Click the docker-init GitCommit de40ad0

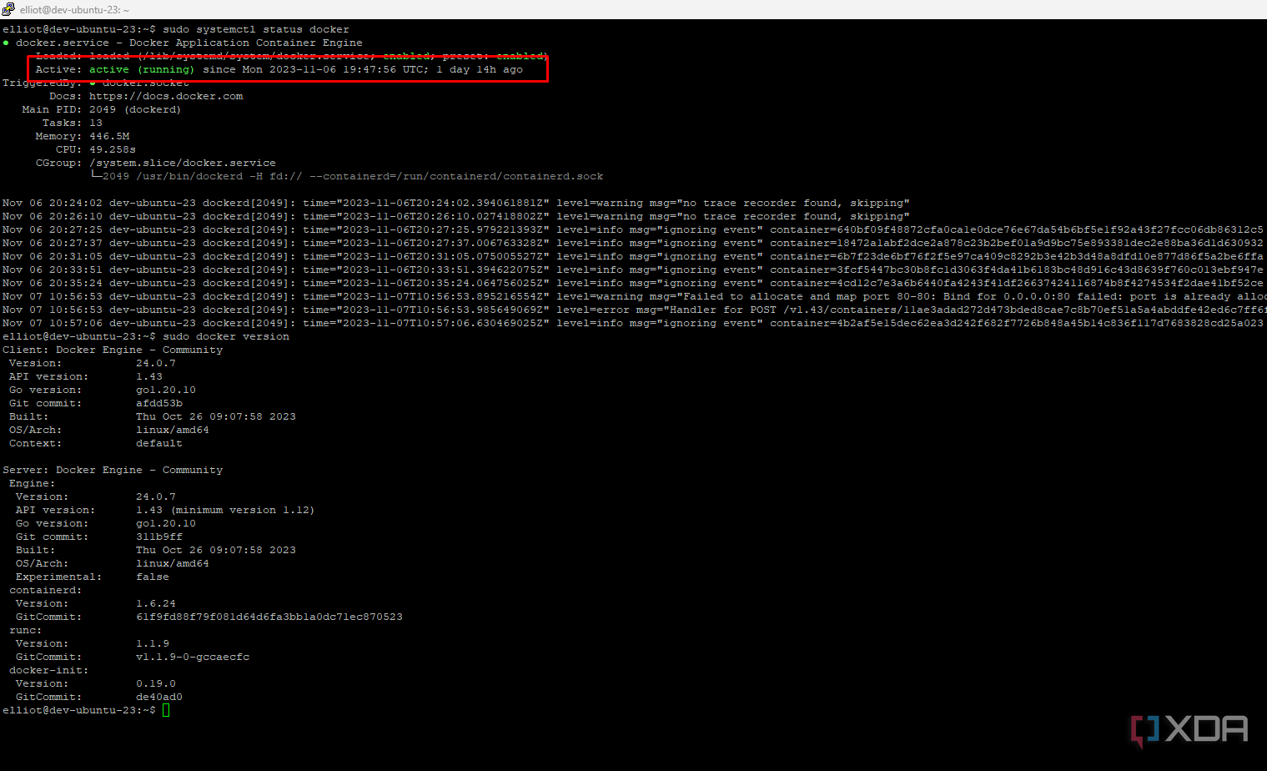coord(159,697)
